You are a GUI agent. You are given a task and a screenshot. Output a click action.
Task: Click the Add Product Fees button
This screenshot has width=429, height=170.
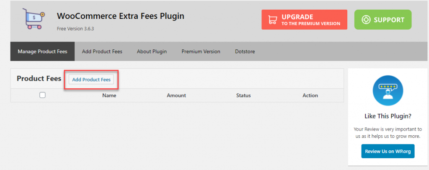pos(91,80)
